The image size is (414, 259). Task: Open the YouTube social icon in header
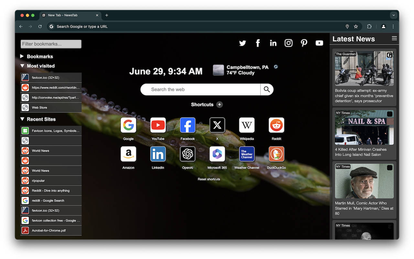coord(319,43)
